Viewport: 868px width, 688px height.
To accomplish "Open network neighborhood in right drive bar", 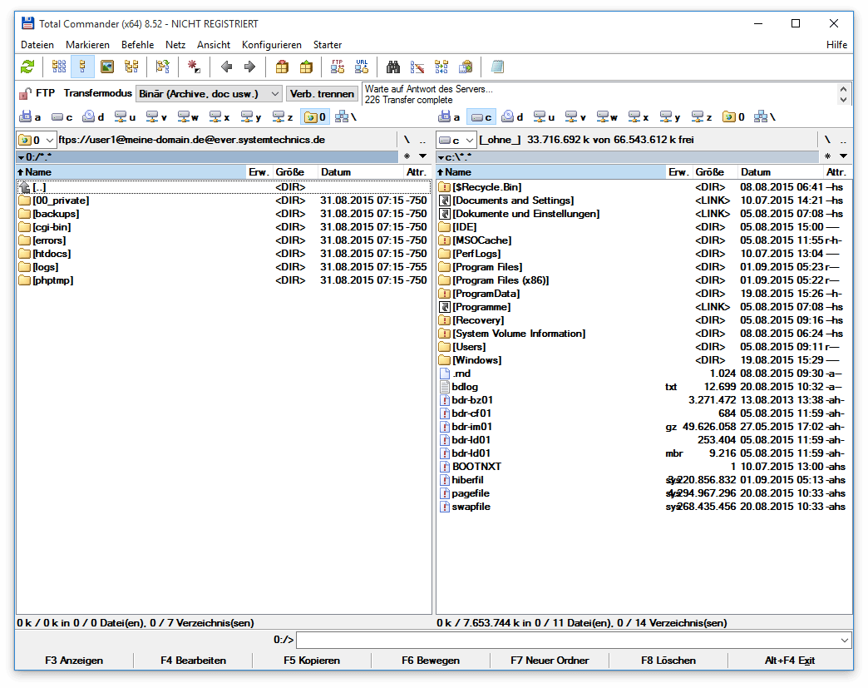I will click(764, 116).
